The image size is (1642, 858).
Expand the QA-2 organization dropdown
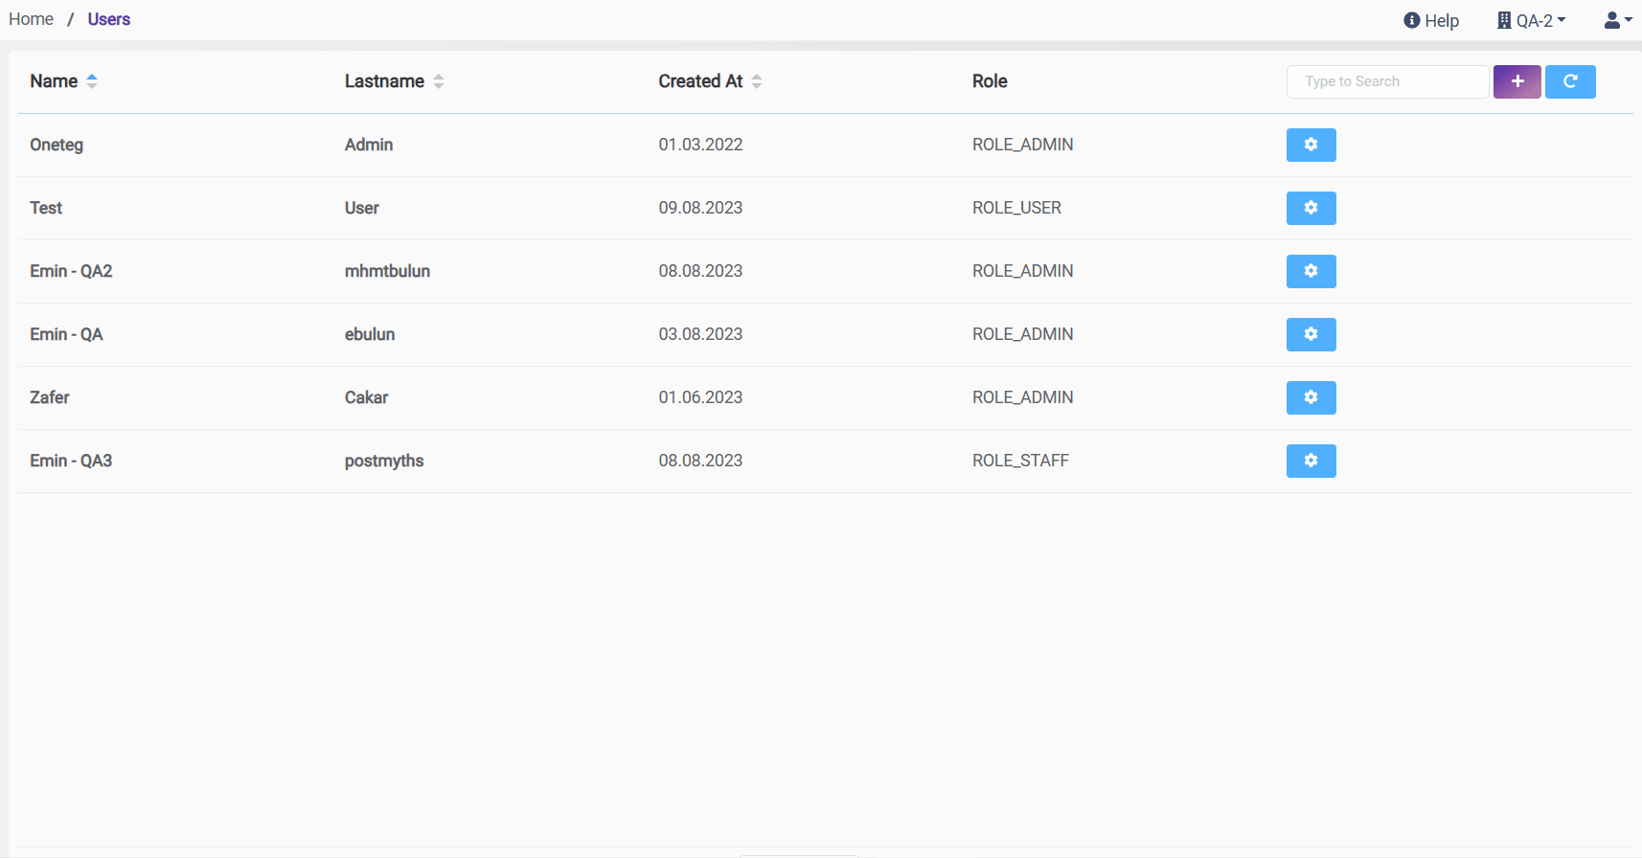[x=1531, y=20]
